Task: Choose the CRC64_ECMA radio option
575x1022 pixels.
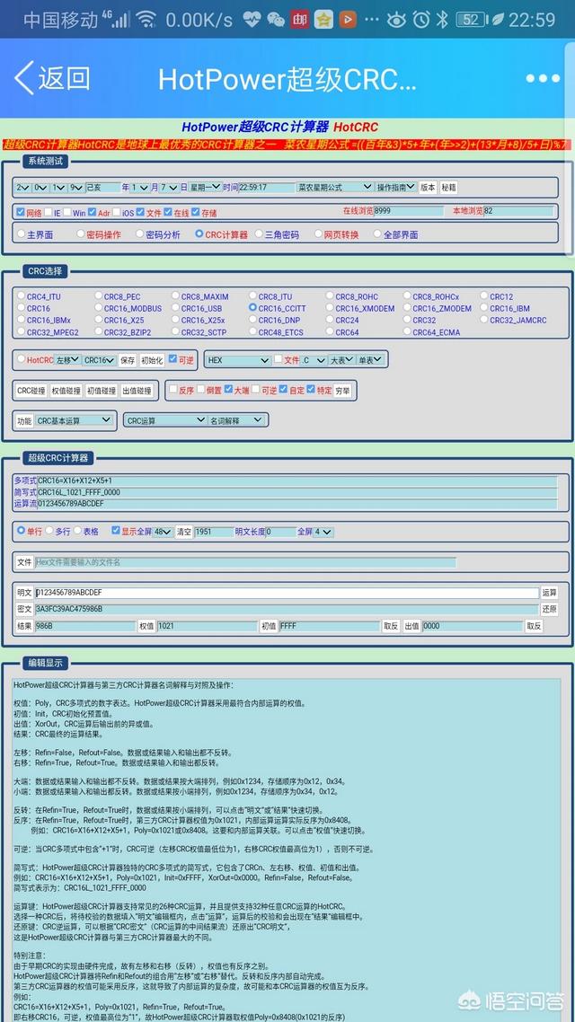Action: [x=407, y=331]
